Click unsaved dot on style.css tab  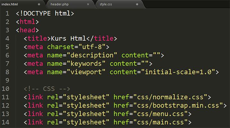(x=137, y=4)
